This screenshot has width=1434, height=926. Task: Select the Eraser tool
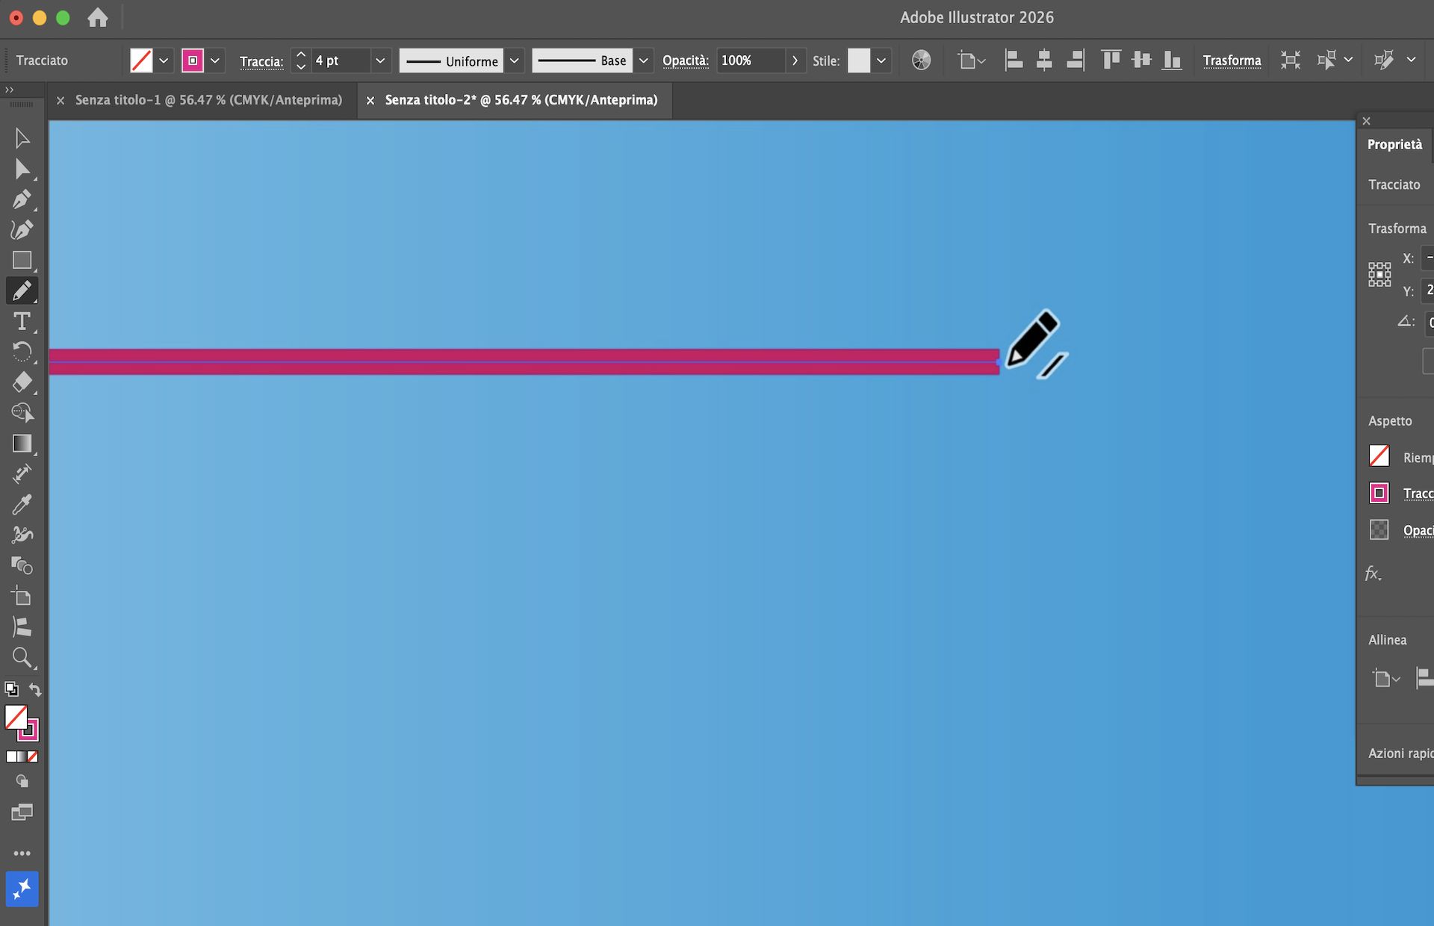22,382
